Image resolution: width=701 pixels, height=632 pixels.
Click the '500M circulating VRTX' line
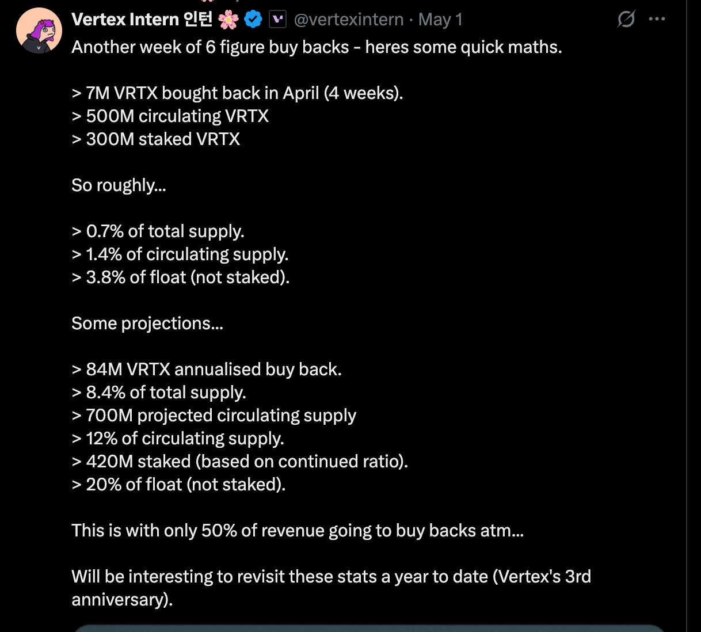click(170, 116)
